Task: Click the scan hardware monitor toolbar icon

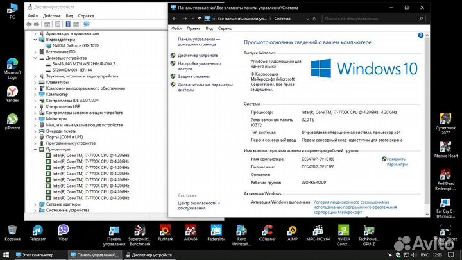Action: click(x=87, y=24)
